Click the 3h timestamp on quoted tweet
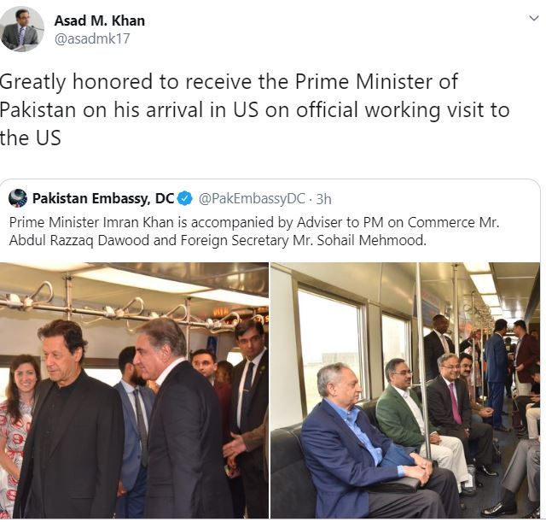This screenshot has width=546, height=522. [323, 199]
